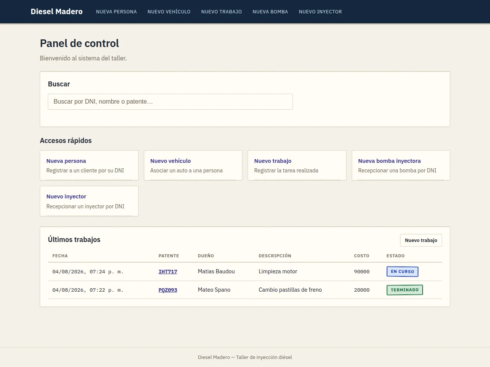
Task: Click the COSTO column header
Action: click(x=362, y=256)
